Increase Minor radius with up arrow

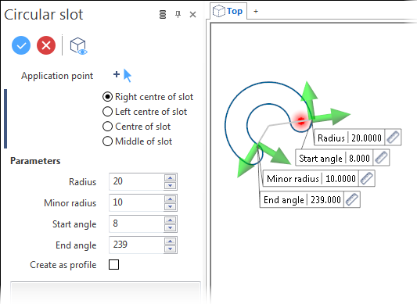click(171, 198)
